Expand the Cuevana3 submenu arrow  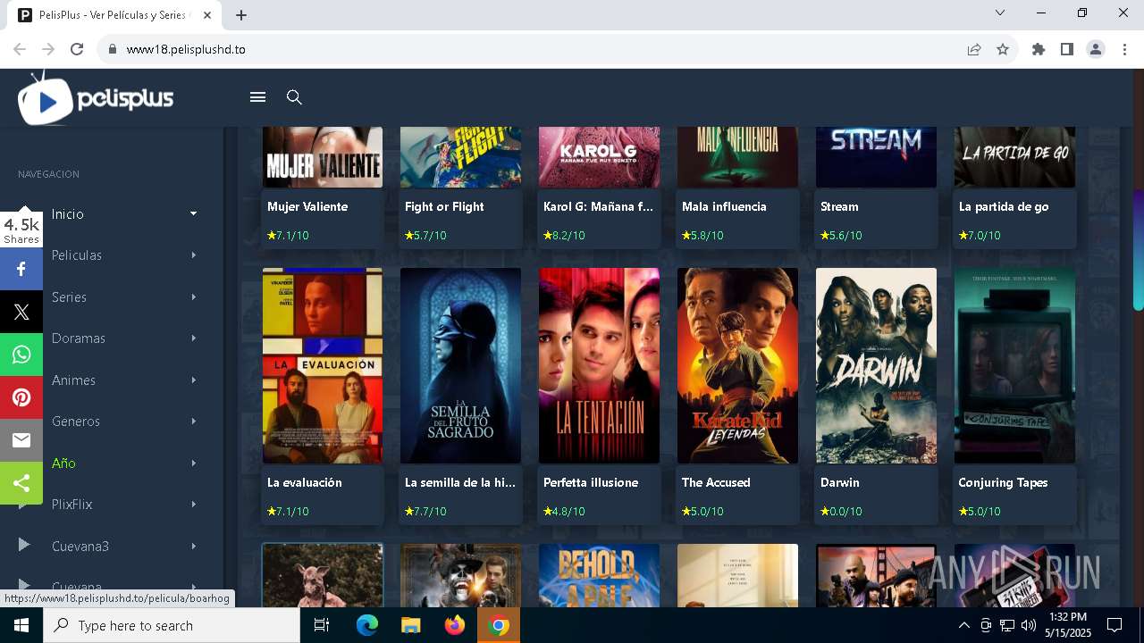coord(193,546)
